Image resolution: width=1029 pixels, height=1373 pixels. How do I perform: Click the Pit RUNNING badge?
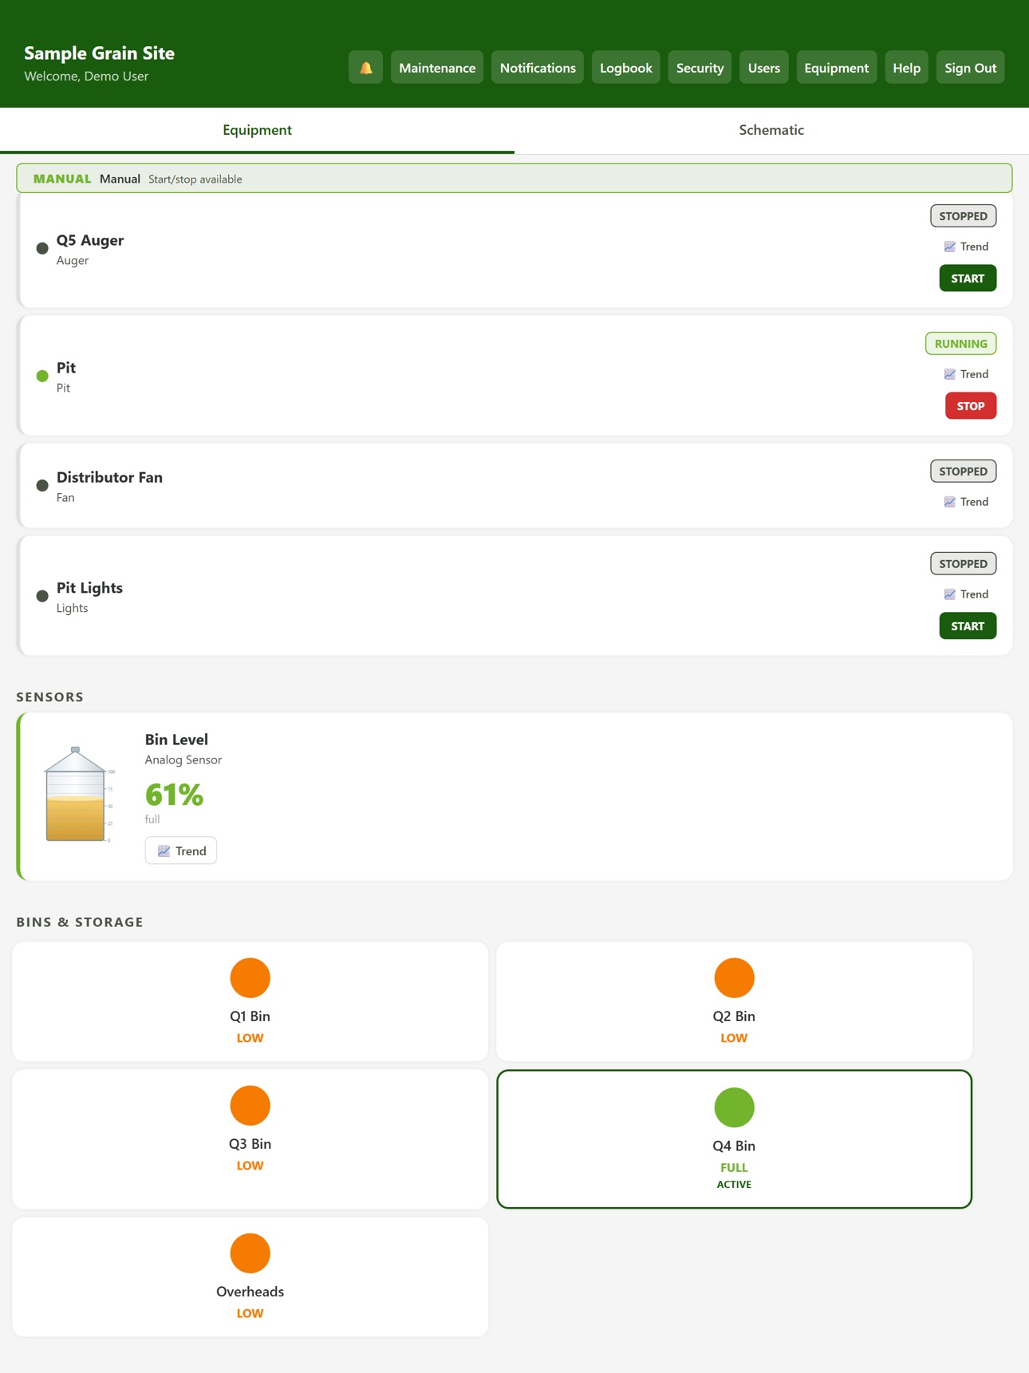click(x=960, y=344)
